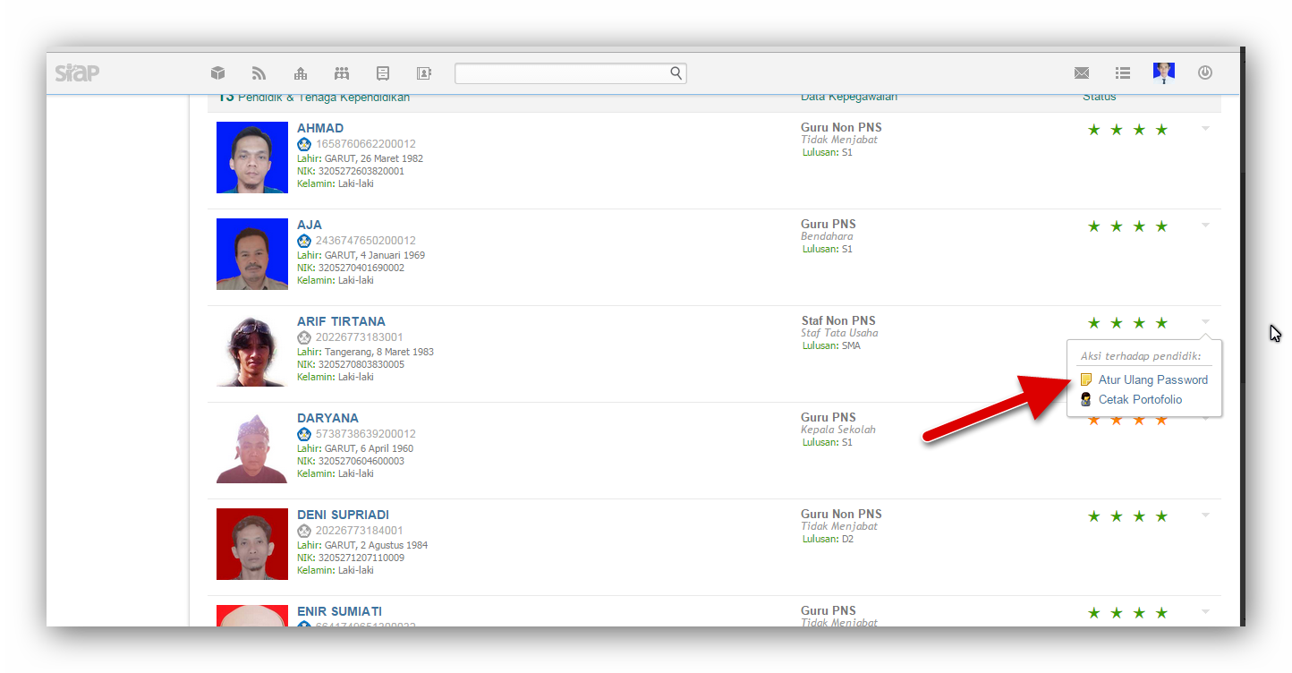1292x673 pixels.
Task: Click 'Lahir: Tangerang, 8 Maret 1983' text
Action: click(x=365, y=352)
